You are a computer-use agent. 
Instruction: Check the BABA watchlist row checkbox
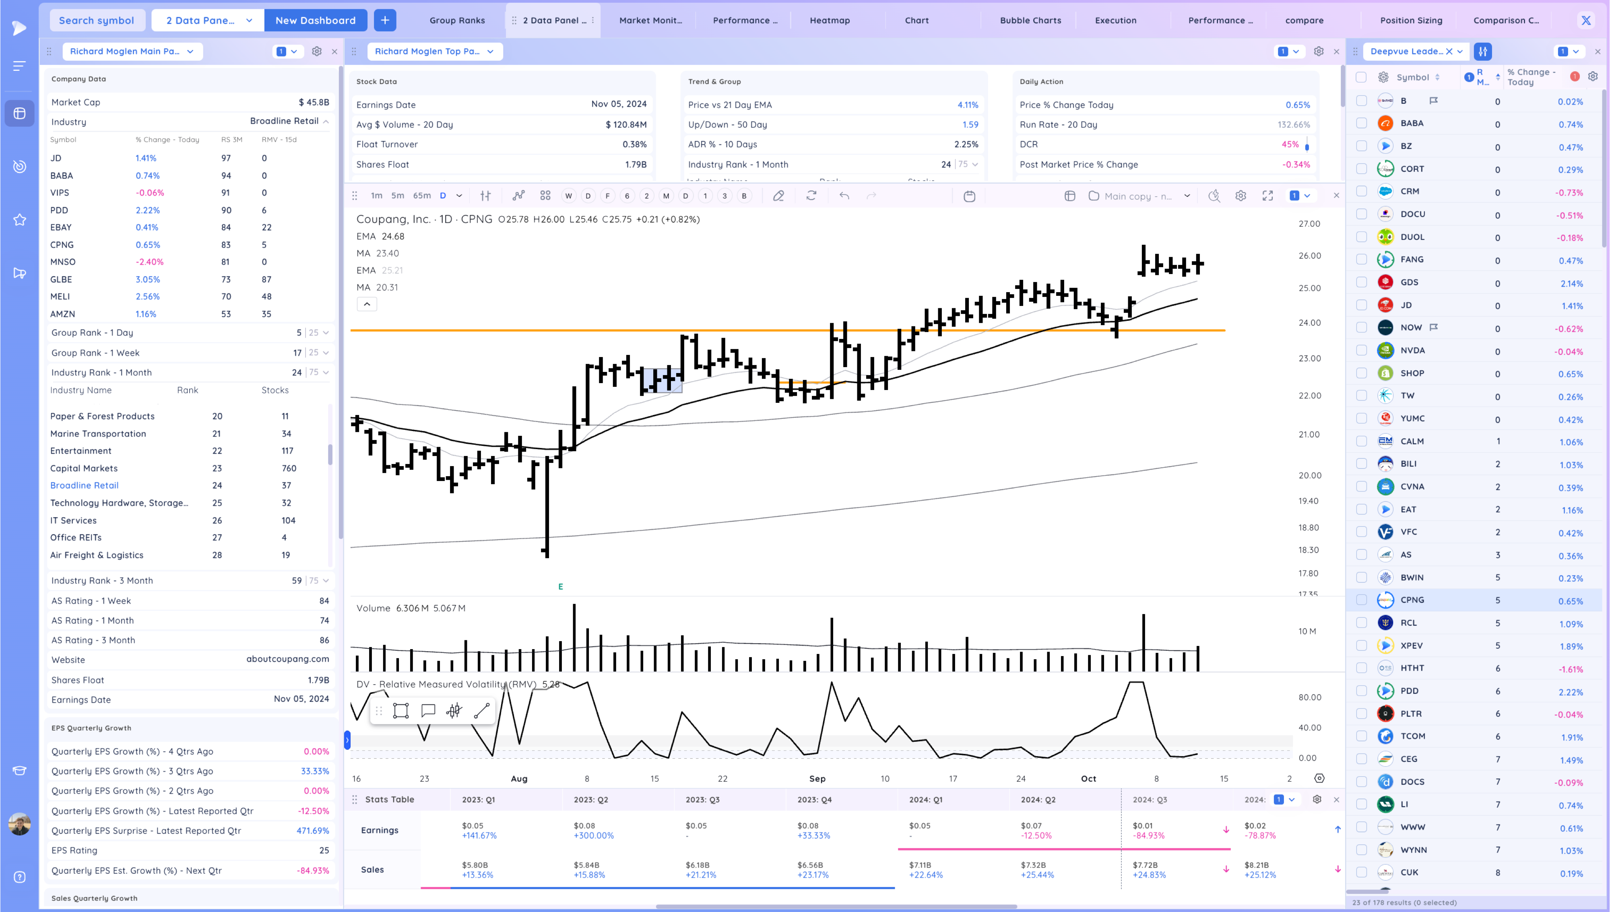1361,124
